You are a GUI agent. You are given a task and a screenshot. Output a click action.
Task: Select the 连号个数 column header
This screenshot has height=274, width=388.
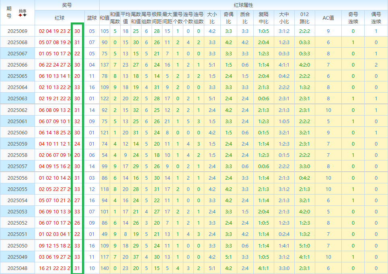[188, 18]
